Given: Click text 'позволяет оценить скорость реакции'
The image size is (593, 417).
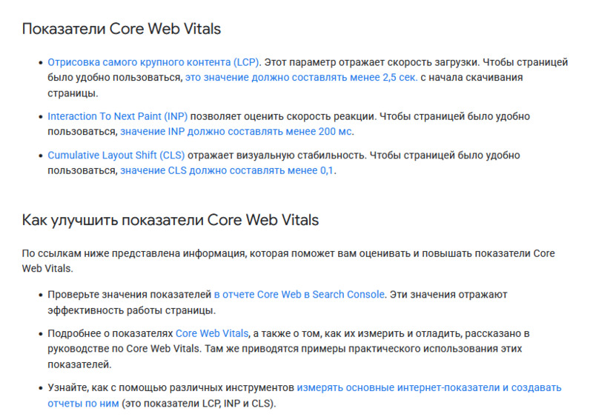Looking at the screenshot, I should [x=283, y=116].
